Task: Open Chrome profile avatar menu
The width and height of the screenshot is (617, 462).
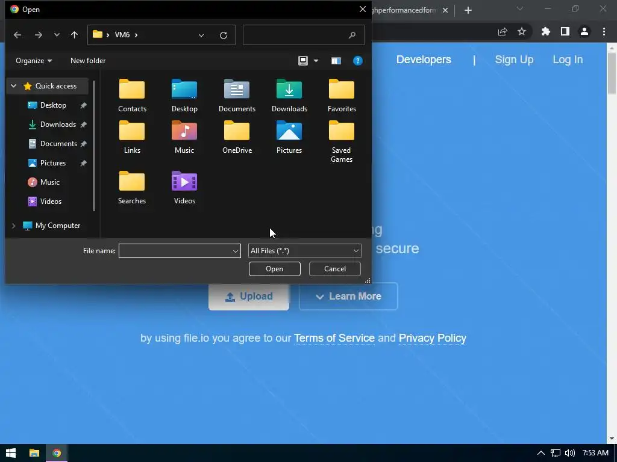Action: point(584,31)
